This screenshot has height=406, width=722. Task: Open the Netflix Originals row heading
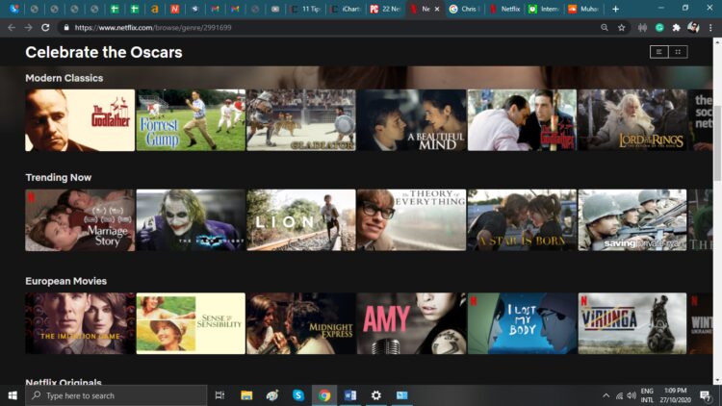[x=64, y=382]
